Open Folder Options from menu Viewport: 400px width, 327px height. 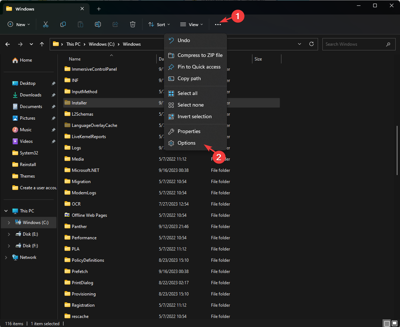[195, 143]
